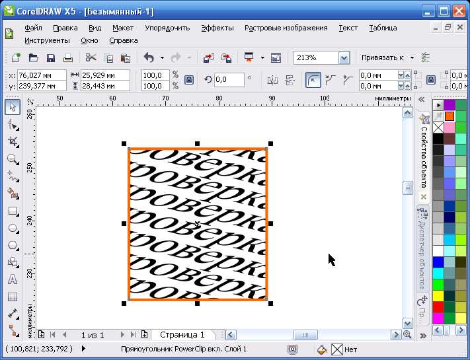This screenshot has height=360, width=470.
Task: Click the Open folder icon
Action: 33,57
